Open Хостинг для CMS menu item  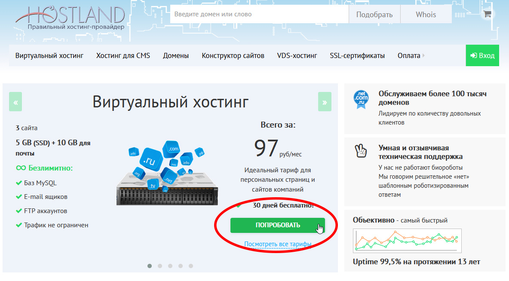123,55
